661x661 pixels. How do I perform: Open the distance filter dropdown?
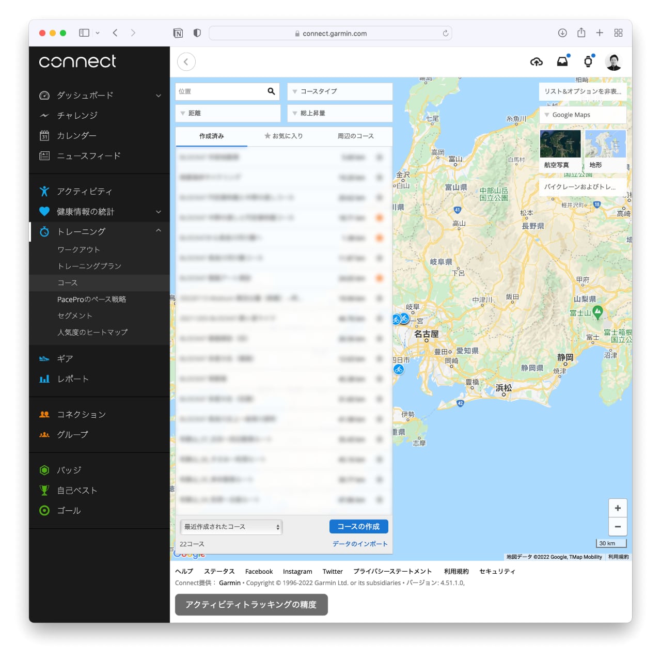point(228,113)
